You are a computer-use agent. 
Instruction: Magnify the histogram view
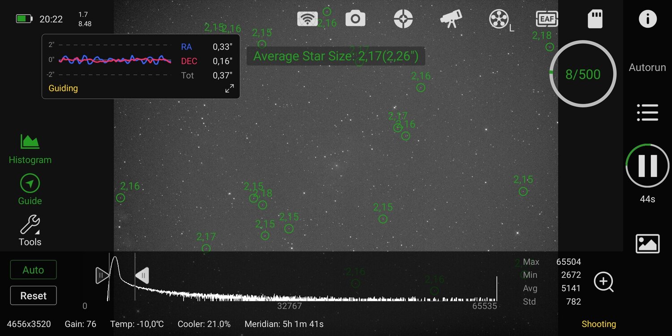604,282
